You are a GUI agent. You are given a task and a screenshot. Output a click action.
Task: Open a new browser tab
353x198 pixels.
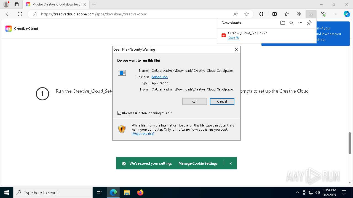pyautogui.click(x=94, y=4)
